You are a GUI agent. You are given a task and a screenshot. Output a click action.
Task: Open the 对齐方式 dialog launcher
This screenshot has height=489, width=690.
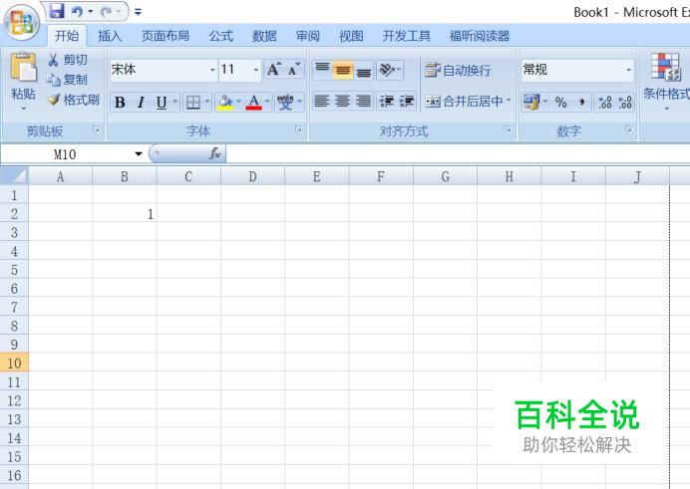(x=508, y=128)
